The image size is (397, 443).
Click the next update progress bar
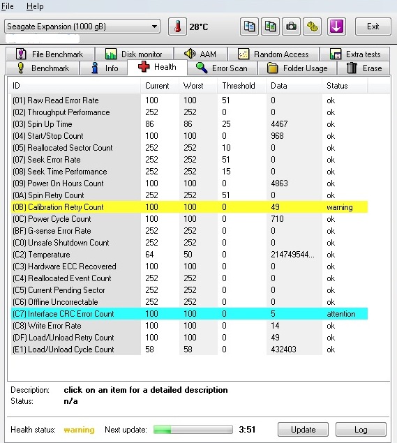pyautogui.click(x=193, y=430)
